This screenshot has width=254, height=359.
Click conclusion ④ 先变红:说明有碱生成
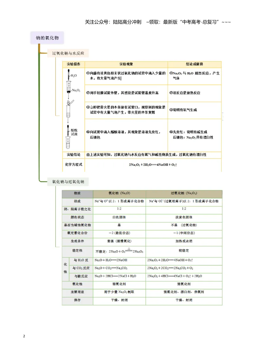tap(191, 134)
